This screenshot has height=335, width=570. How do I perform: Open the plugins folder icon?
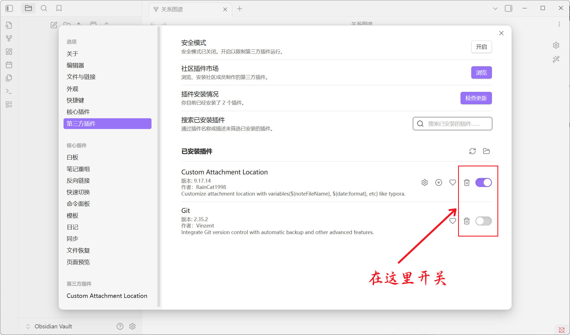point(486,151)
